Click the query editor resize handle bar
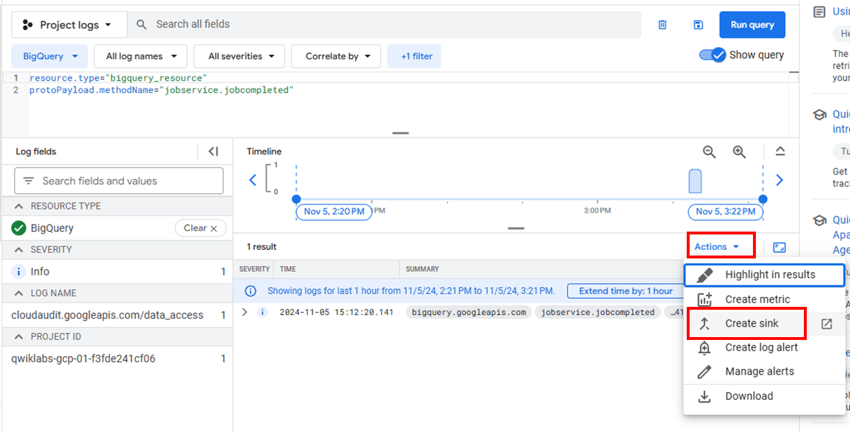 [401, 133]
